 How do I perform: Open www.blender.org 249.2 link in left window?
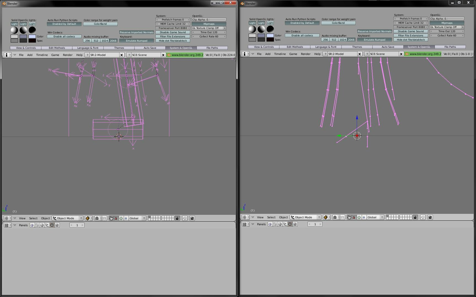[x=185, y=55]
